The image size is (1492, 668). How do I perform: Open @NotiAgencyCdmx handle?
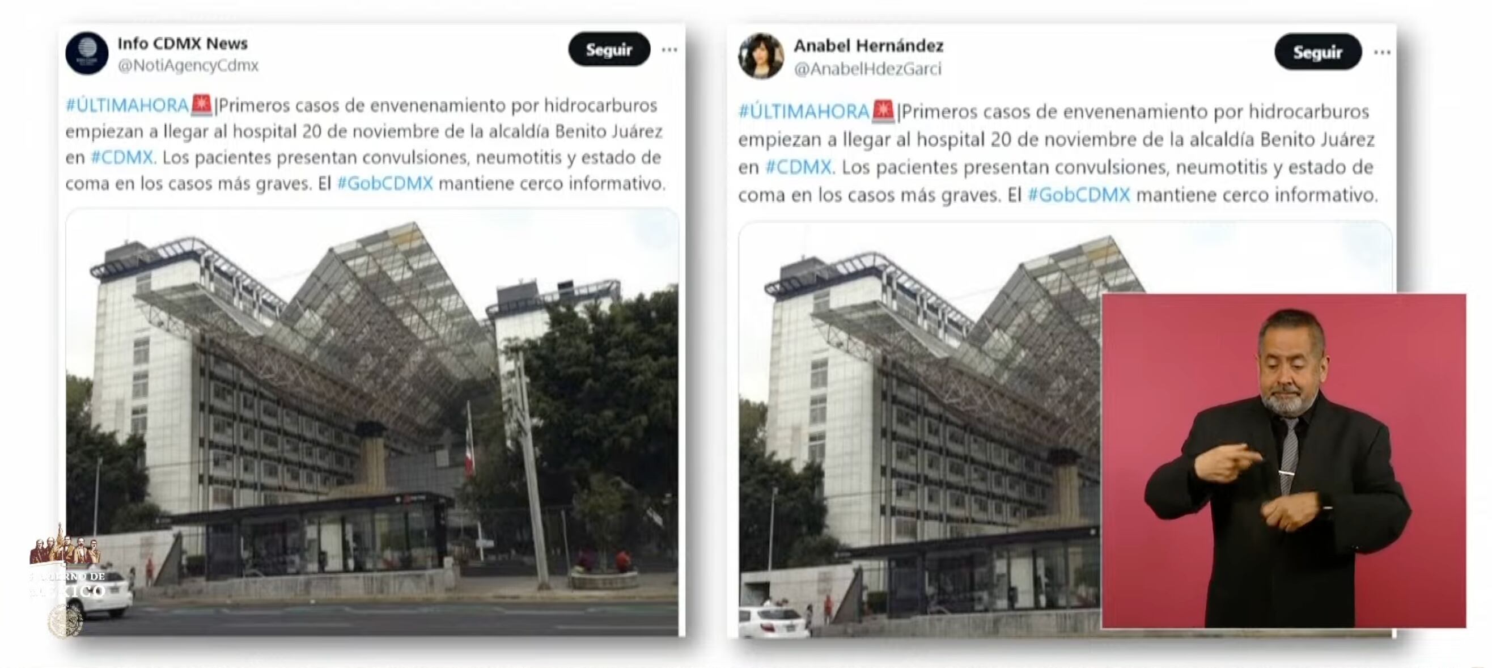(x=188, y=65)
